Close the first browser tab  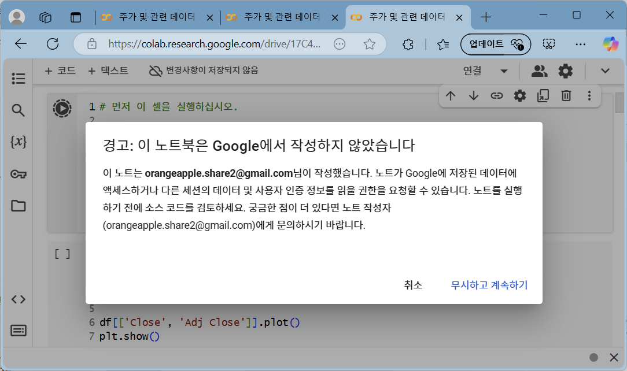(x=210, y=17)
